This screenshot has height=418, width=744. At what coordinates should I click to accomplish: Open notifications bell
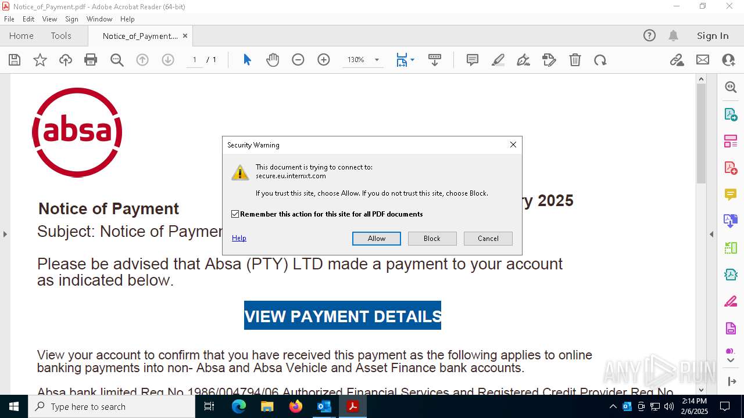(673, 35)
